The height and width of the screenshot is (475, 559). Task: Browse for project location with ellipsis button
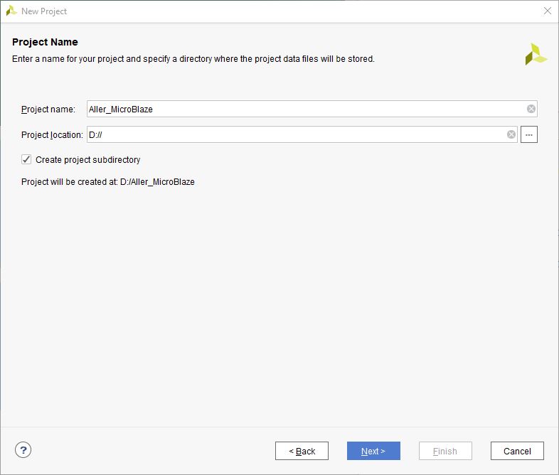pyautogui.click(x=529, y=134)
